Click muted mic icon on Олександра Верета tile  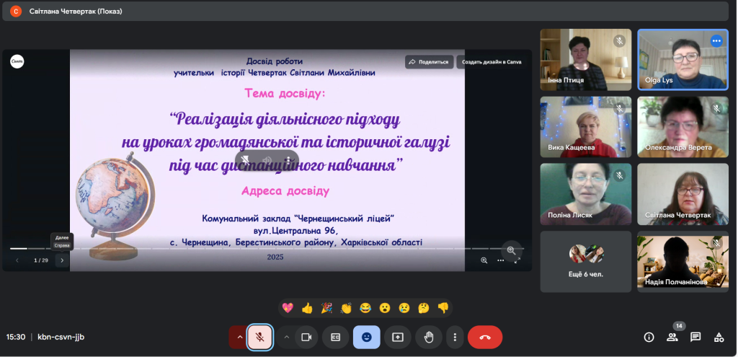point(717,109)
